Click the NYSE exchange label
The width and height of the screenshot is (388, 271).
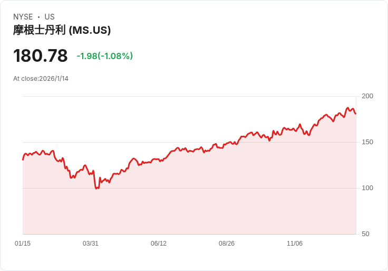tap(23, 17)
